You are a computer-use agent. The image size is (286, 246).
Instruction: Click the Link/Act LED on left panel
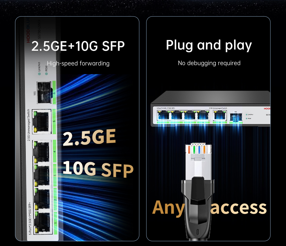click(39, 74)
